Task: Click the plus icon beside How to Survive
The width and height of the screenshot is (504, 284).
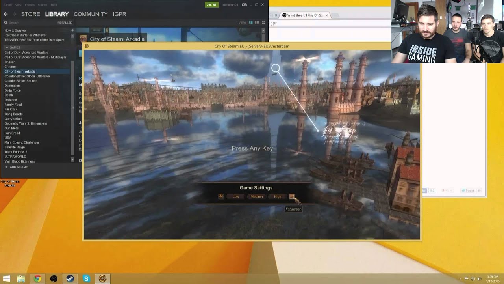Action: pyautogui.click(x=72, y=30)
